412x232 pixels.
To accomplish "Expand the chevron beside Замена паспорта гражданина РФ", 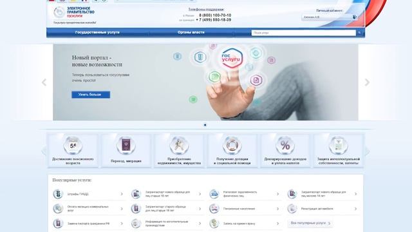I will pyautogui.click(x=122, y=224).
